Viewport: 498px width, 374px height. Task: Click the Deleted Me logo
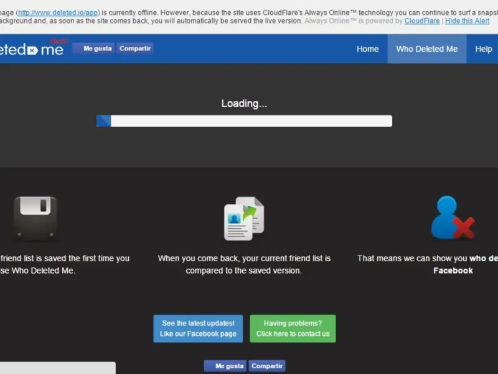tap(32, 49)
